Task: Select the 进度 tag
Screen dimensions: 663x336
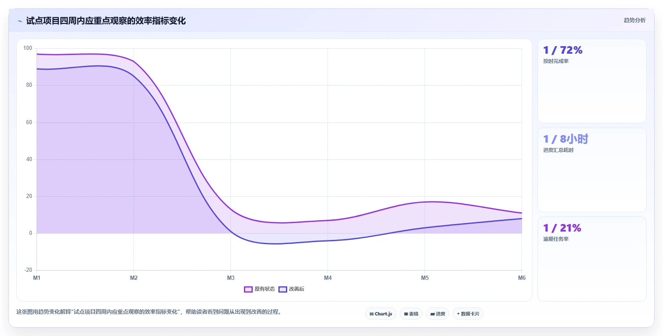Action: click(438, 314)
